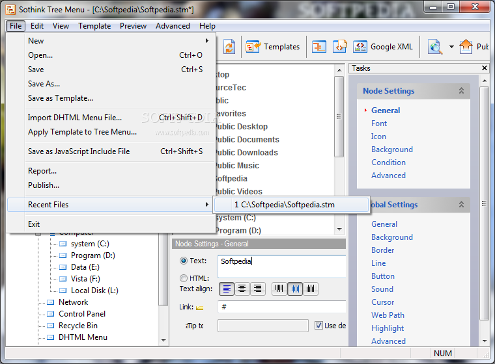The image size is (495, 364).
Task: Click the Control Panel node icon
Action: [x=51, y=314]
